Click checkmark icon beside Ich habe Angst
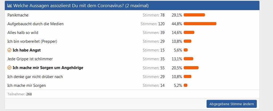This screenshot has width=273, height=111. tap(9, 50)
